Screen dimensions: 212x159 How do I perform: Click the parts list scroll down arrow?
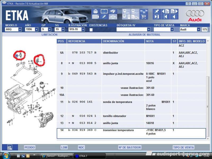click(x=208, y=139)
